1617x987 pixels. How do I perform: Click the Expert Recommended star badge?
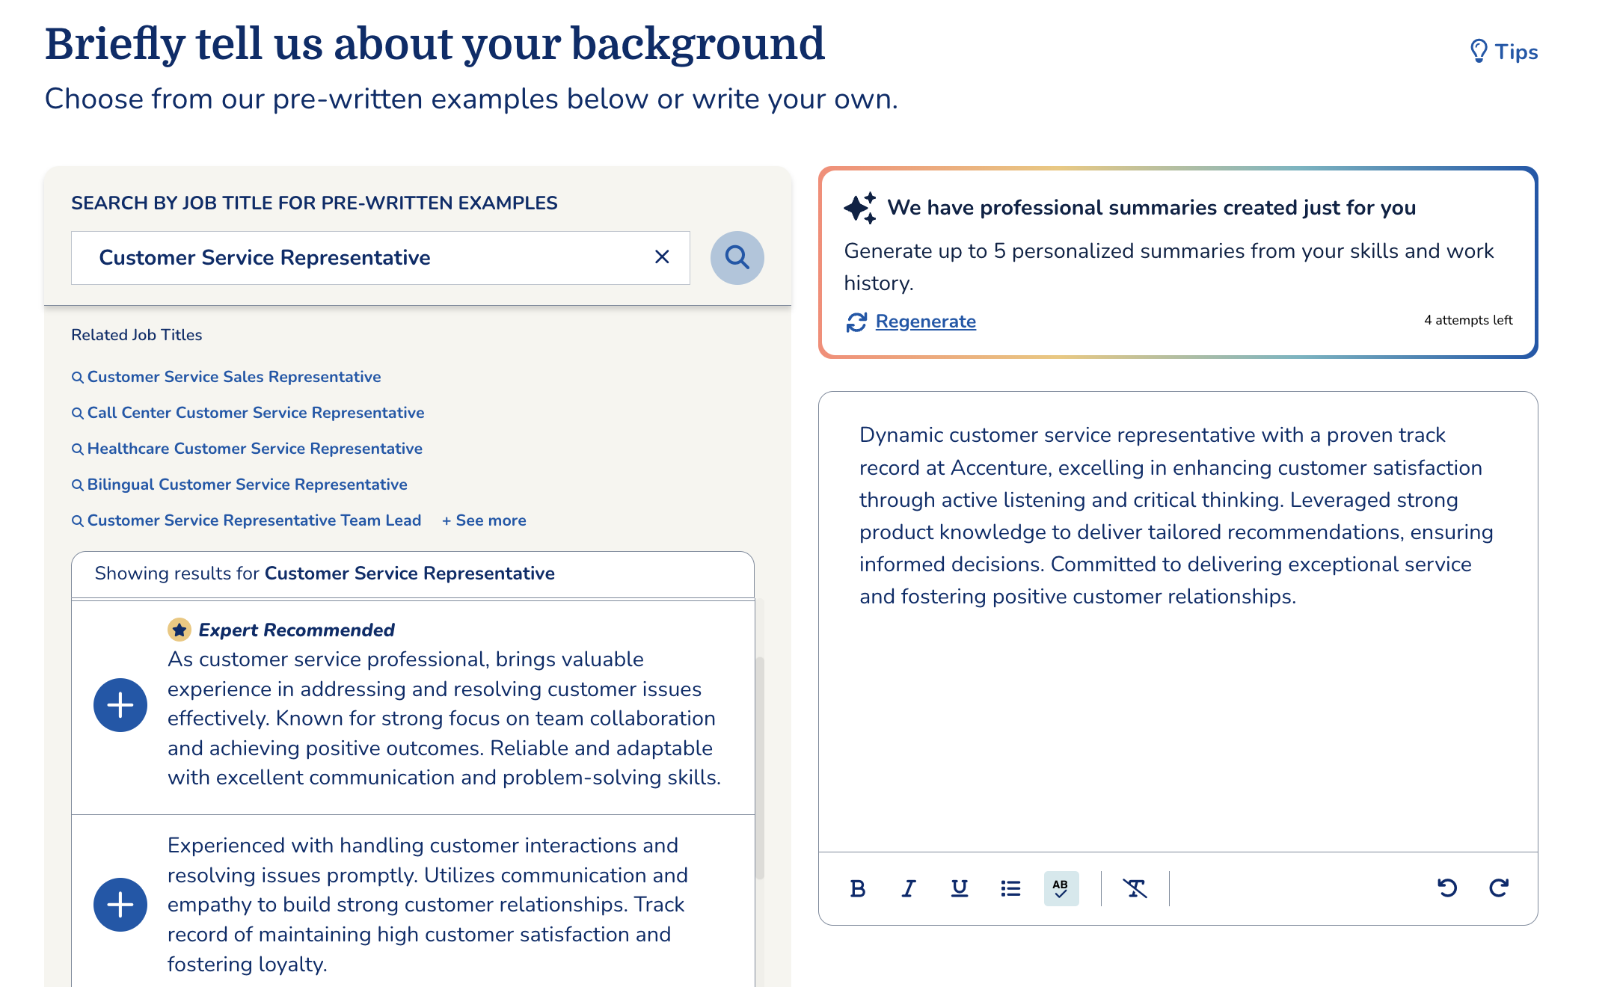pyautogui.click(x=180, y=630)
